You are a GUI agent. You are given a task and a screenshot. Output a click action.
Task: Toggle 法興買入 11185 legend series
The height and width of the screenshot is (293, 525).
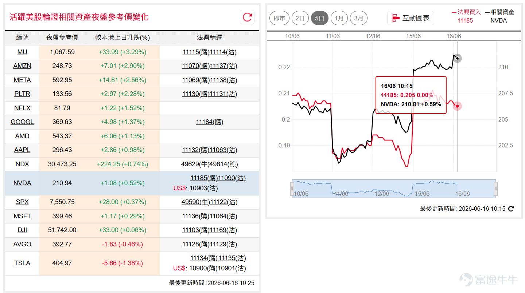tap(466, 16)
